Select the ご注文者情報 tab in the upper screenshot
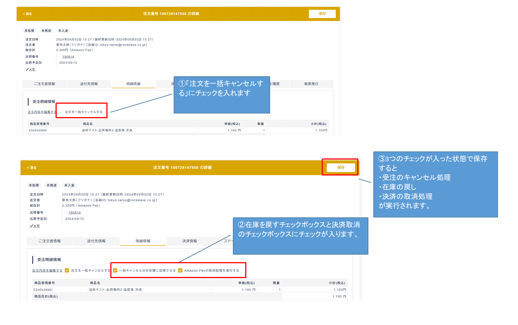Screen dimensions: 518x325 pyautogui.click(x=44, y=84)
